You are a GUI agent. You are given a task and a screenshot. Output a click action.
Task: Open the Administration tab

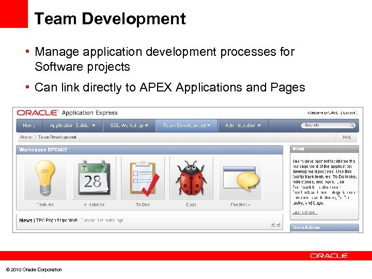click(243, 125)
